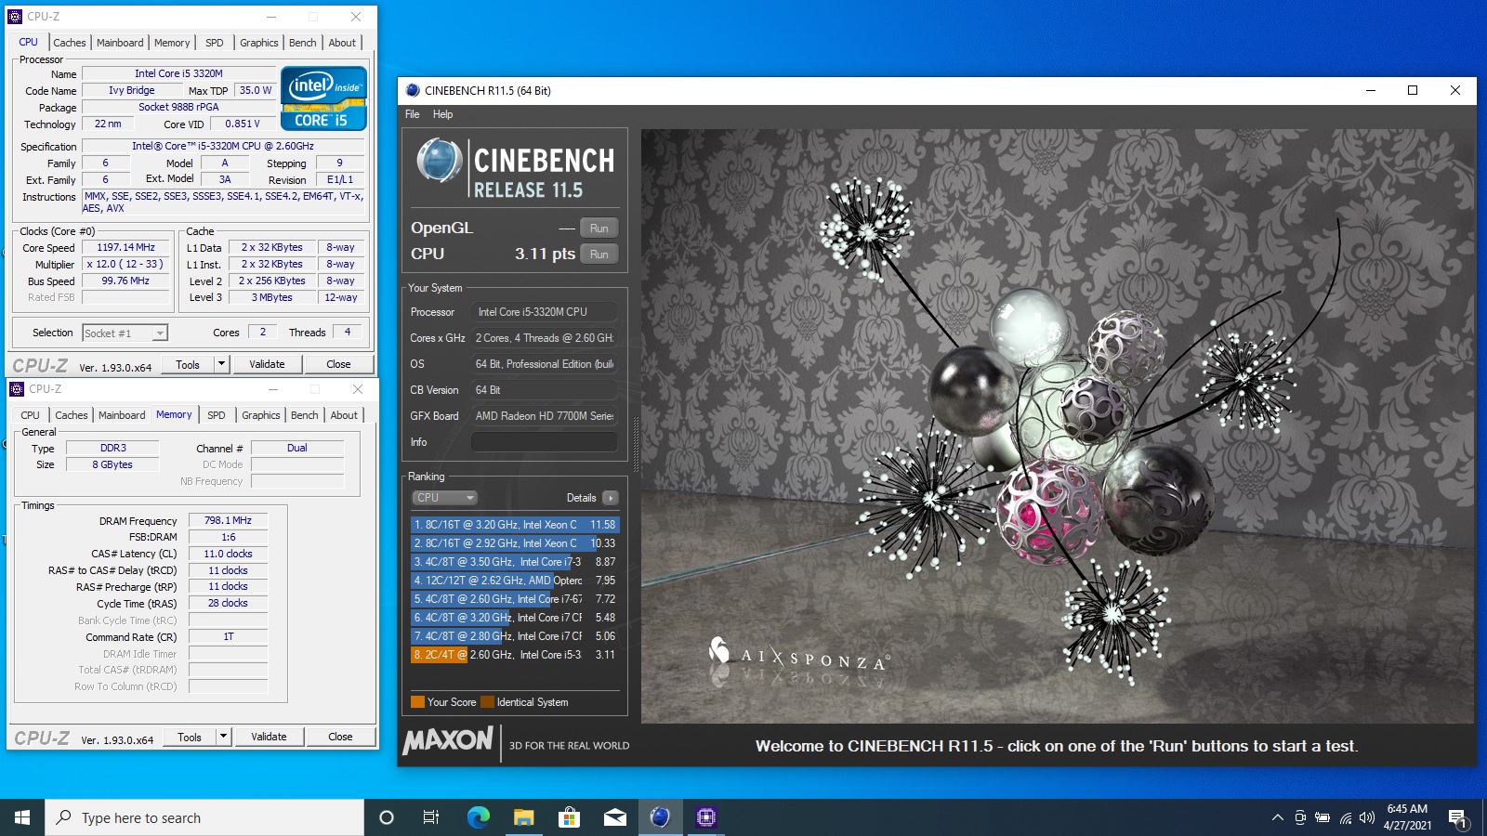Open CPU ranking type dropdown
The width and height of the screenshot is (1487, 836).
pos(444,498)
